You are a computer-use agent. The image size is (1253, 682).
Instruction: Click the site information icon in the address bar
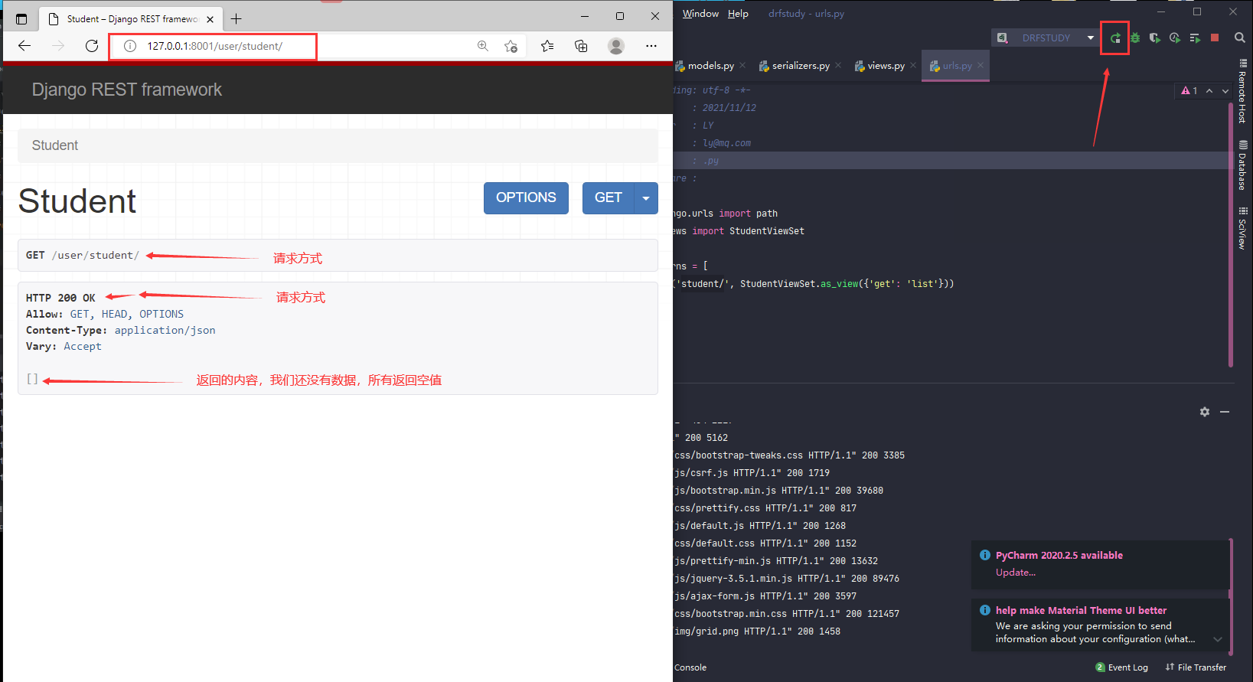point(130,46)
